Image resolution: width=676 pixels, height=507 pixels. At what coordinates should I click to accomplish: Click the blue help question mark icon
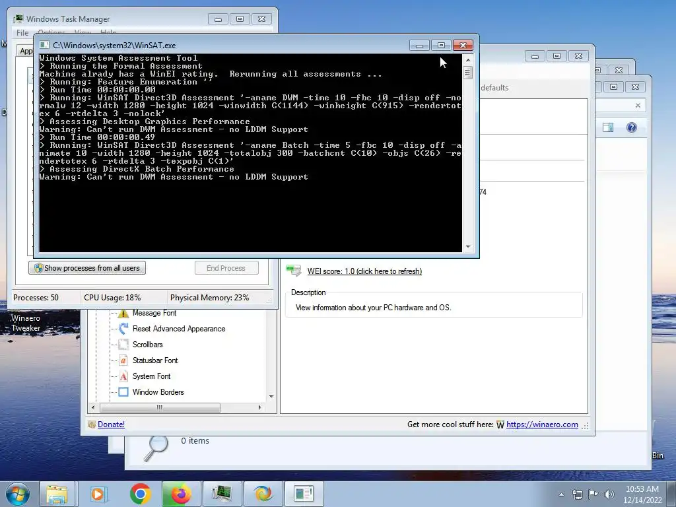tap(632, 127)
